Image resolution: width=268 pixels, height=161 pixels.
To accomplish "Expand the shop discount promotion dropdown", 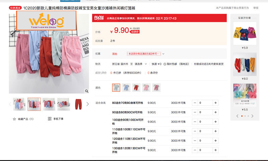I will [x=163, y=54].
